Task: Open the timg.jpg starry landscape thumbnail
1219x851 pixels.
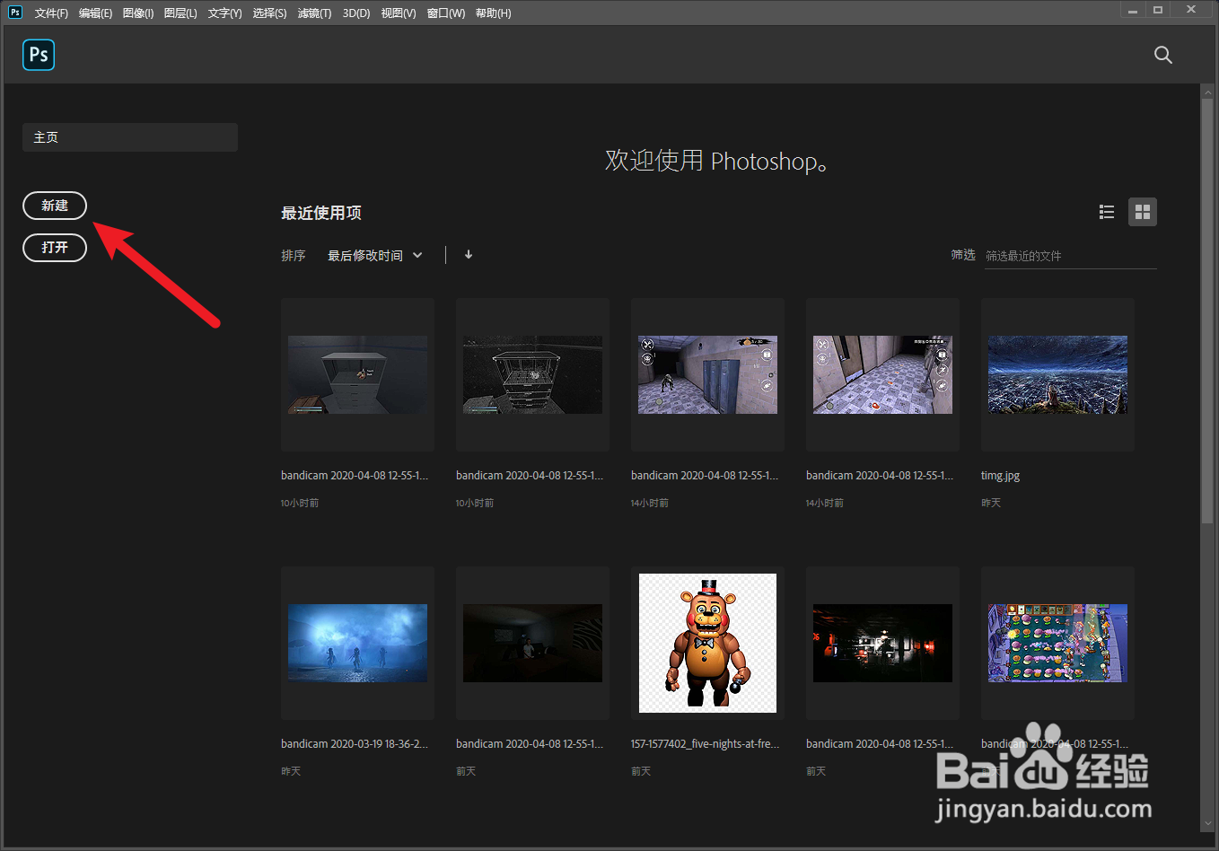Action: click(x=1057, y=374)
